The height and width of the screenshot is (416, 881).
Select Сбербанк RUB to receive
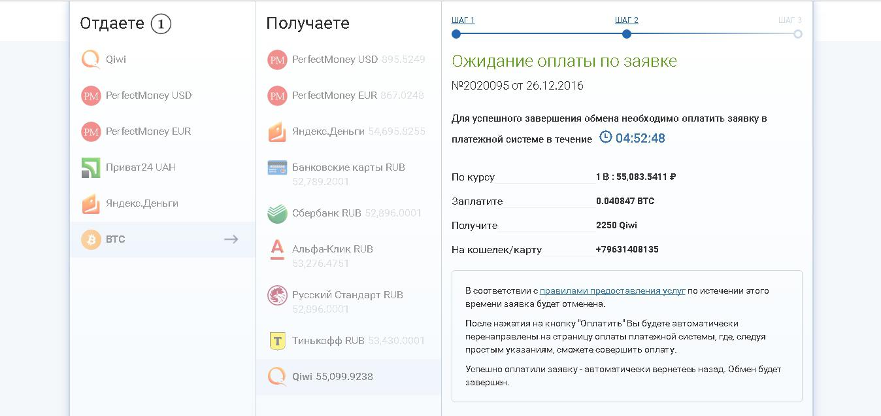[x=348, y=213]
